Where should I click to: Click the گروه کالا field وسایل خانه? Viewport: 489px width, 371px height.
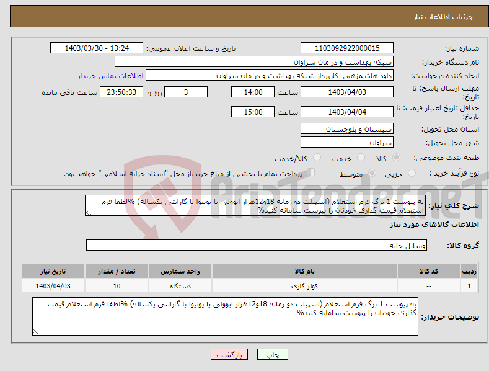tap(257, 245)
